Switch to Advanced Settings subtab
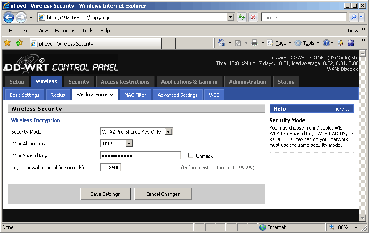Image resolution: width=369 pixels, height=233 pixels. click(178, 95)
